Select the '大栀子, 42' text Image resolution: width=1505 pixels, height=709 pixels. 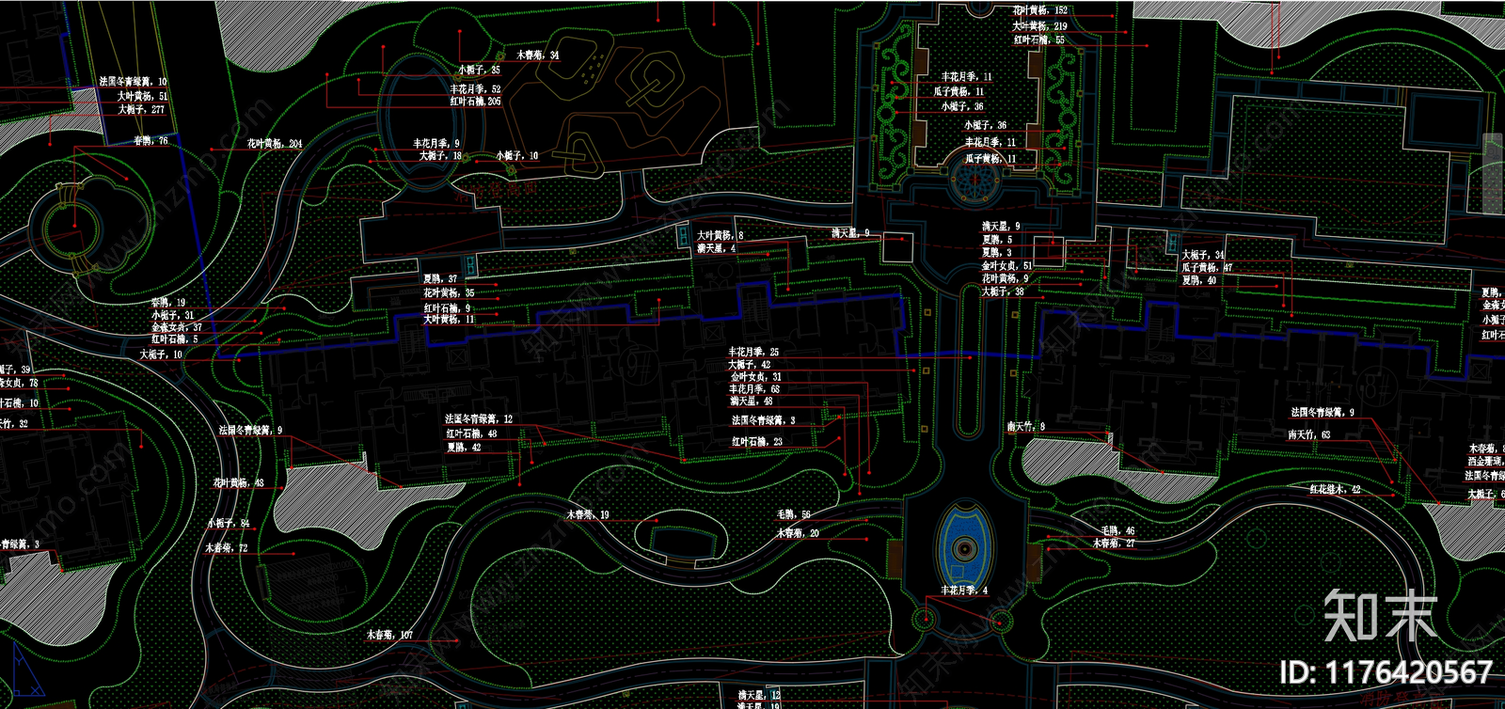point(750,364)
